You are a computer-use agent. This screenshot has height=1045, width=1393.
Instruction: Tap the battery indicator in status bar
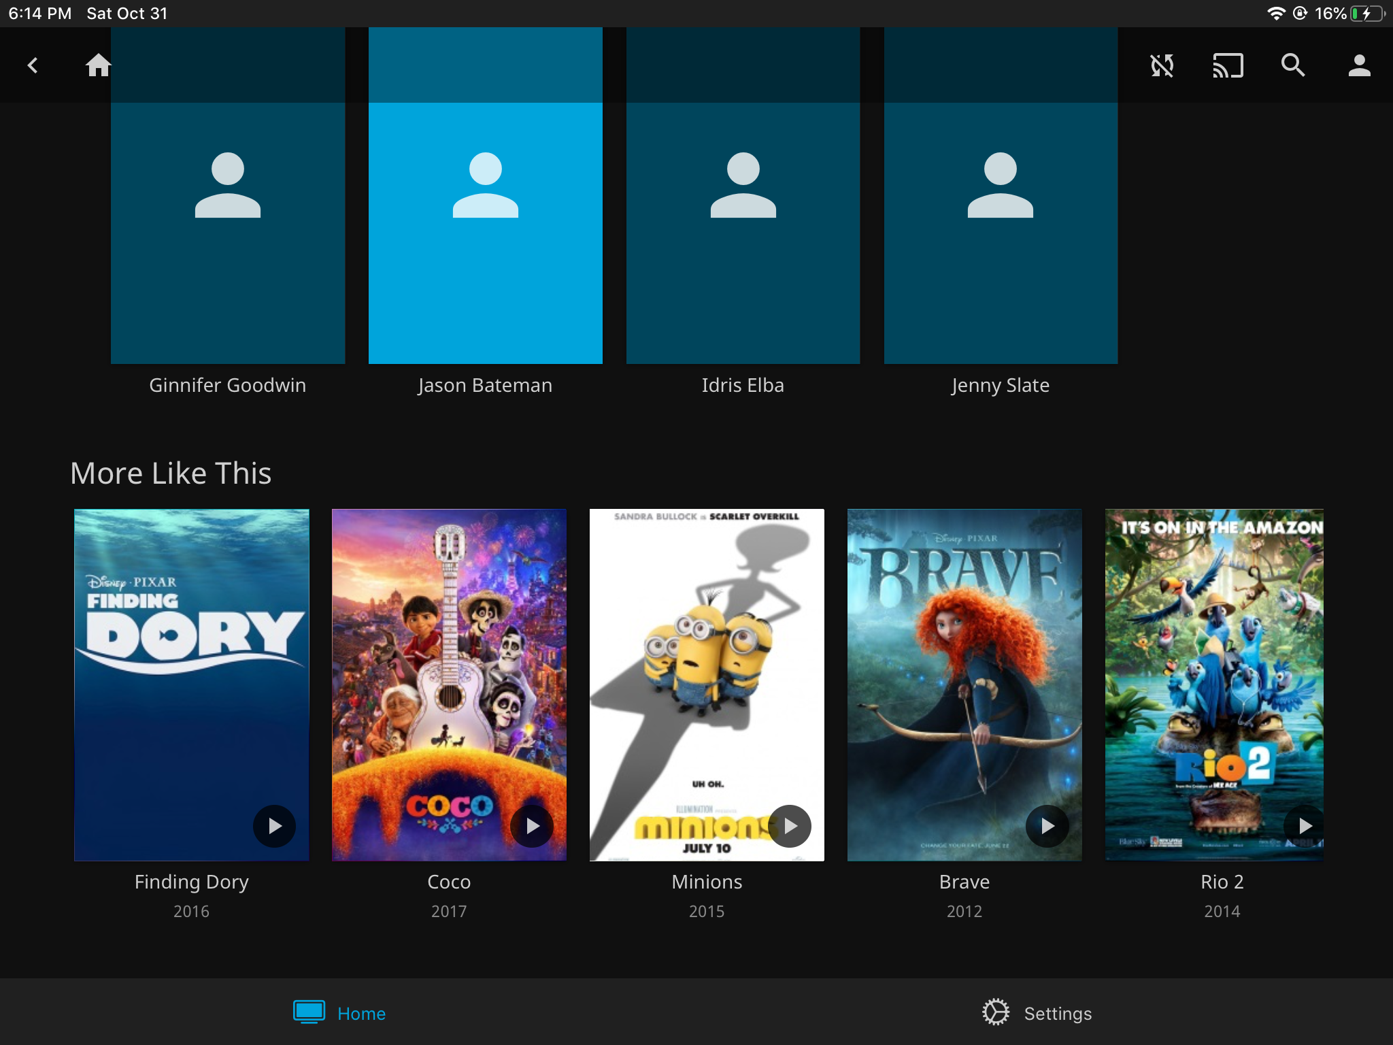[x=1368, y=14]
